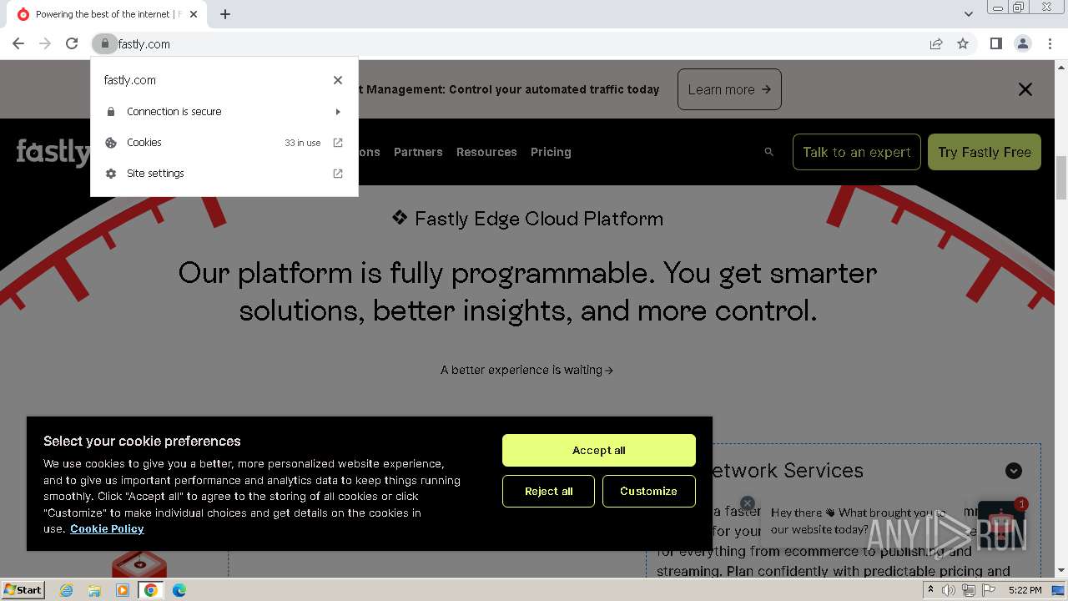This screenshot has height=601, width=1068.
Task: Click Talk to an expert button
Action: (x=857, y=152)
